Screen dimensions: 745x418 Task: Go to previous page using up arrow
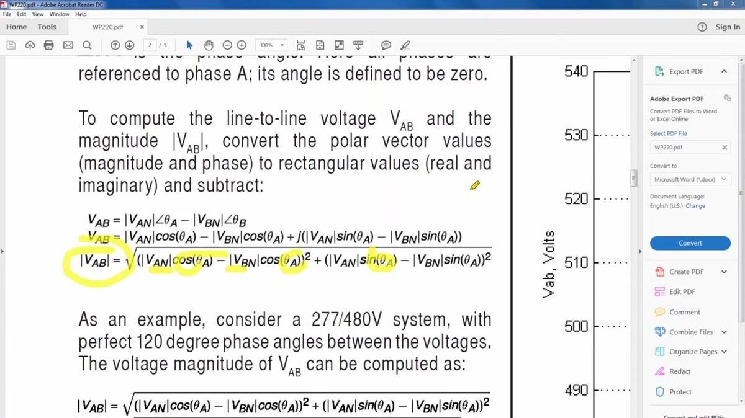(x=115, y=45)
